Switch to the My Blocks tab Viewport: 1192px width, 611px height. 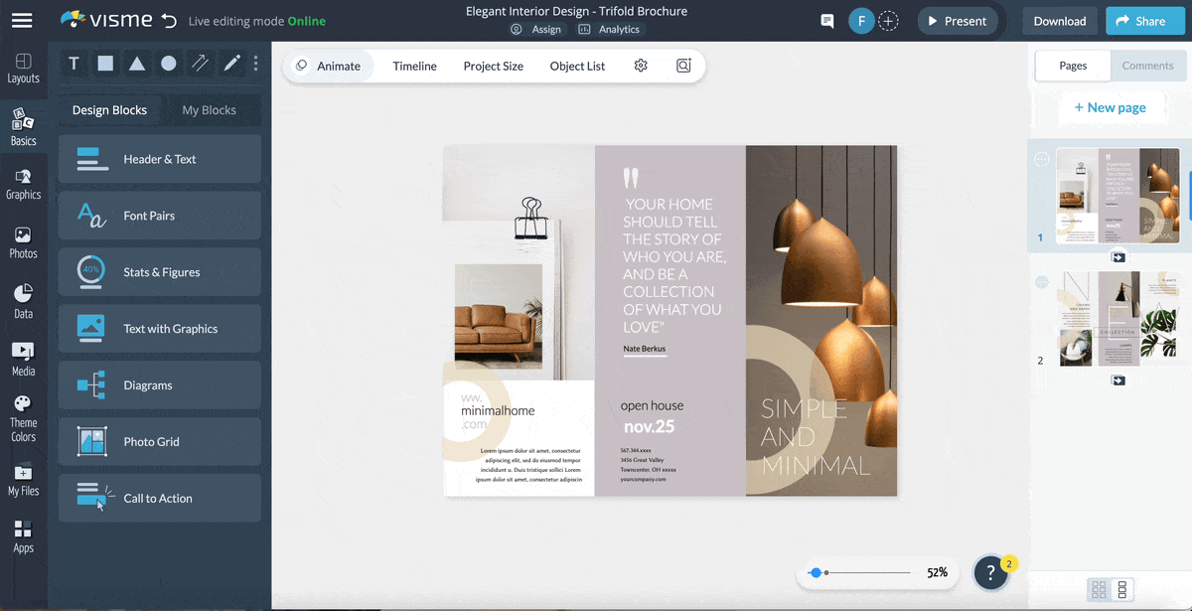(209, 110)
